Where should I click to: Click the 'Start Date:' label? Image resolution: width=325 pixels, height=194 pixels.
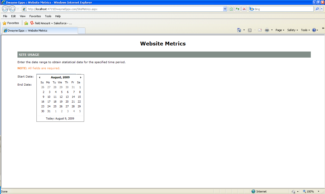pyautogui.click(x=26, y=77)
